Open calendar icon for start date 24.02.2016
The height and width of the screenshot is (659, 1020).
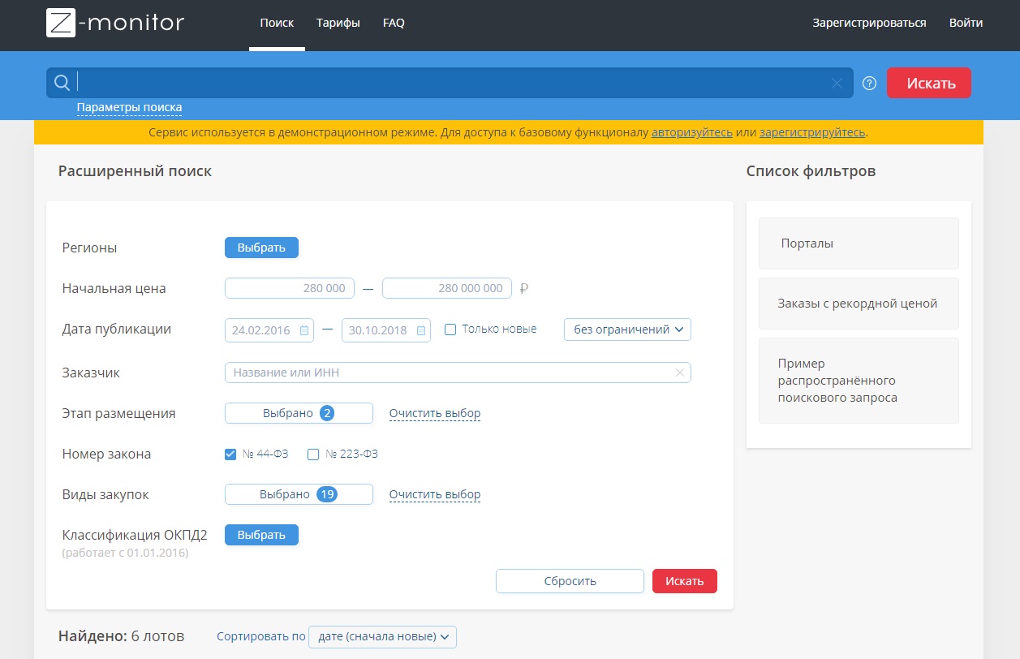point(304,330)
